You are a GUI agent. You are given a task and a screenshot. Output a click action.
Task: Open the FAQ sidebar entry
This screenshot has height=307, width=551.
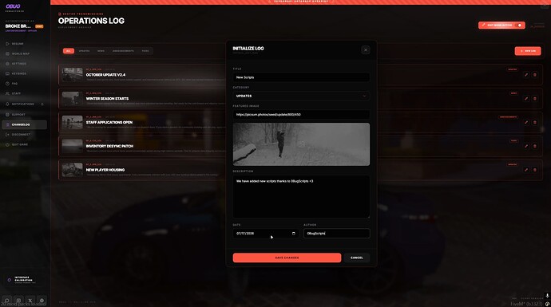(x=24, y=84)
